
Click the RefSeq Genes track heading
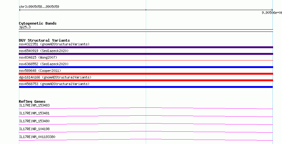point(32,101)
